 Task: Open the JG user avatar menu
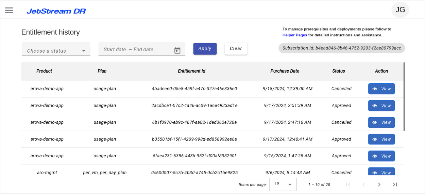[x=400, y=10]
